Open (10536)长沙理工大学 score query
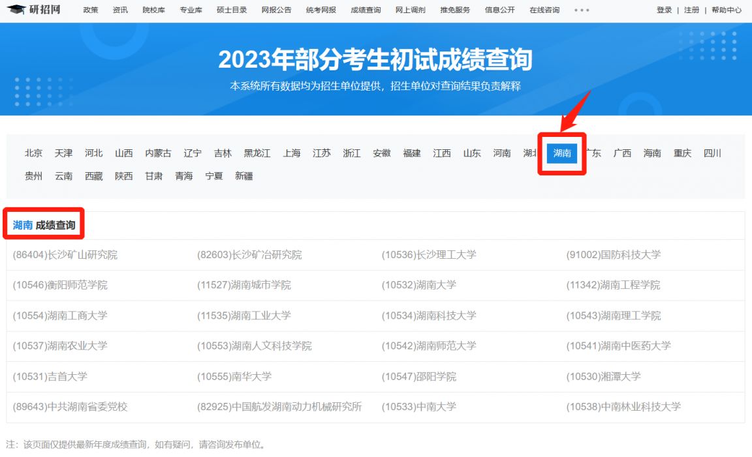 [430, 255]
